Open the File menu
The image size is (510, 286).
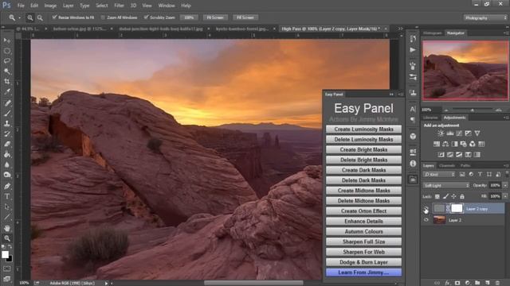click(x=21, y=6)
